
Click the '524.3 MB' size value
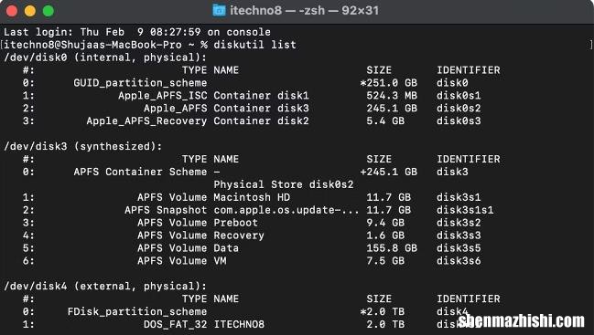click(x=392, y=95)
